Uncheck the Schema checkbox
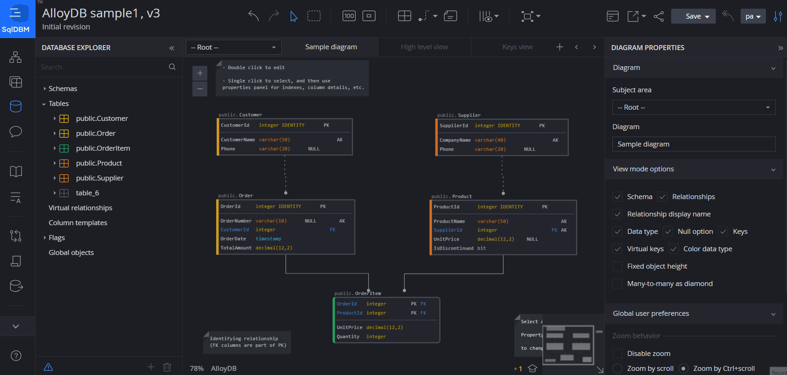Image resolution: width=787 pixels, height=375 pixels. tap(617, 197)
